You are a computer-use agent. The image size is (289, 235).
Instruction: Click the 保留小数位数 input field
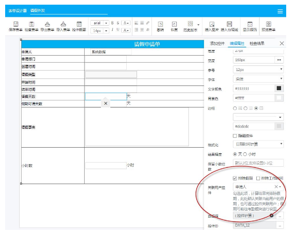[x=258, y=163]
